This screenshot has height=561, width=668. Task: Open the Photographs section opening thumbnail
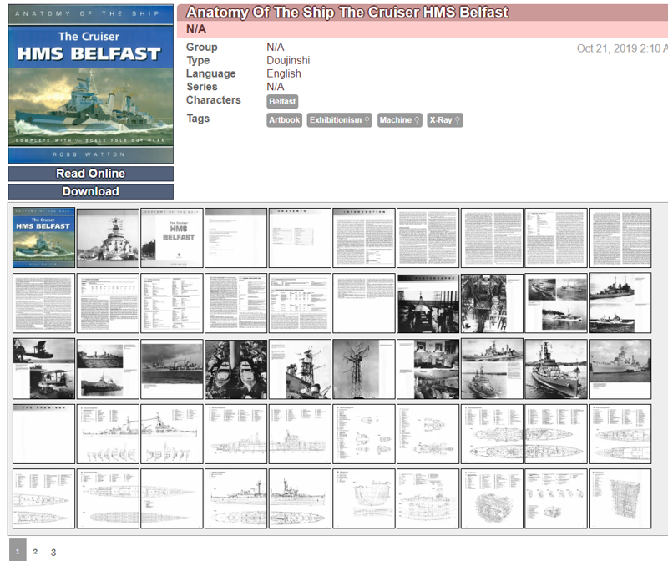(x=428, y=303)
